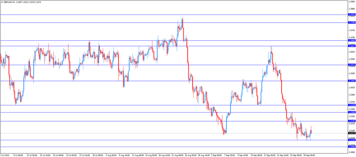
Task: Click the 1.5625 price axis label
Action: point(352,52)
